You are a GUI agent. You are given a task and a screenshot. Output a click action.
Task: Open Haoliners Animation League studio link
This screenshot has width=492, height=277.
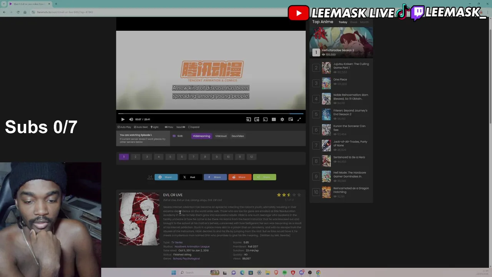coord(192,247)
